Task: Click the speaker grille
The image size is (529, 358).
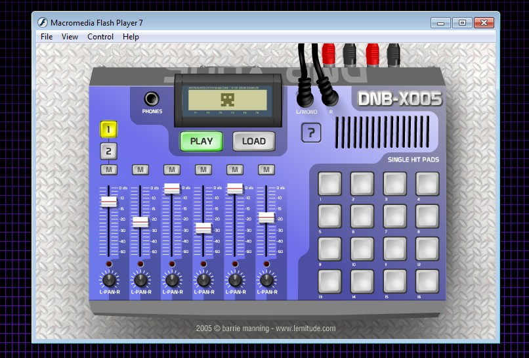Action: [383, 132]
